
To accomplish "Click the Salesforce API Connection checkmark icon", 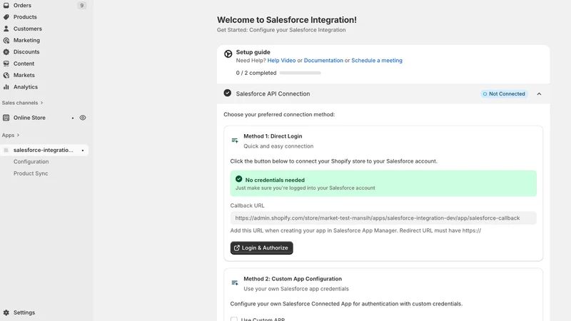I will coord(228,93).
